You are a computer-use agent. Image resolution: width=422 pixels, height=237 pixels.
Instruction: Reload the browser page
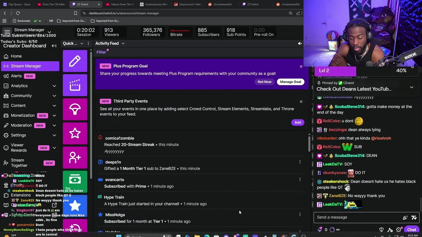18,13
